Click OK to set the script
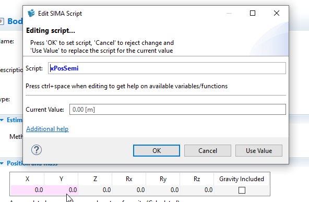The image size is (309, 202). click(157, 150)
